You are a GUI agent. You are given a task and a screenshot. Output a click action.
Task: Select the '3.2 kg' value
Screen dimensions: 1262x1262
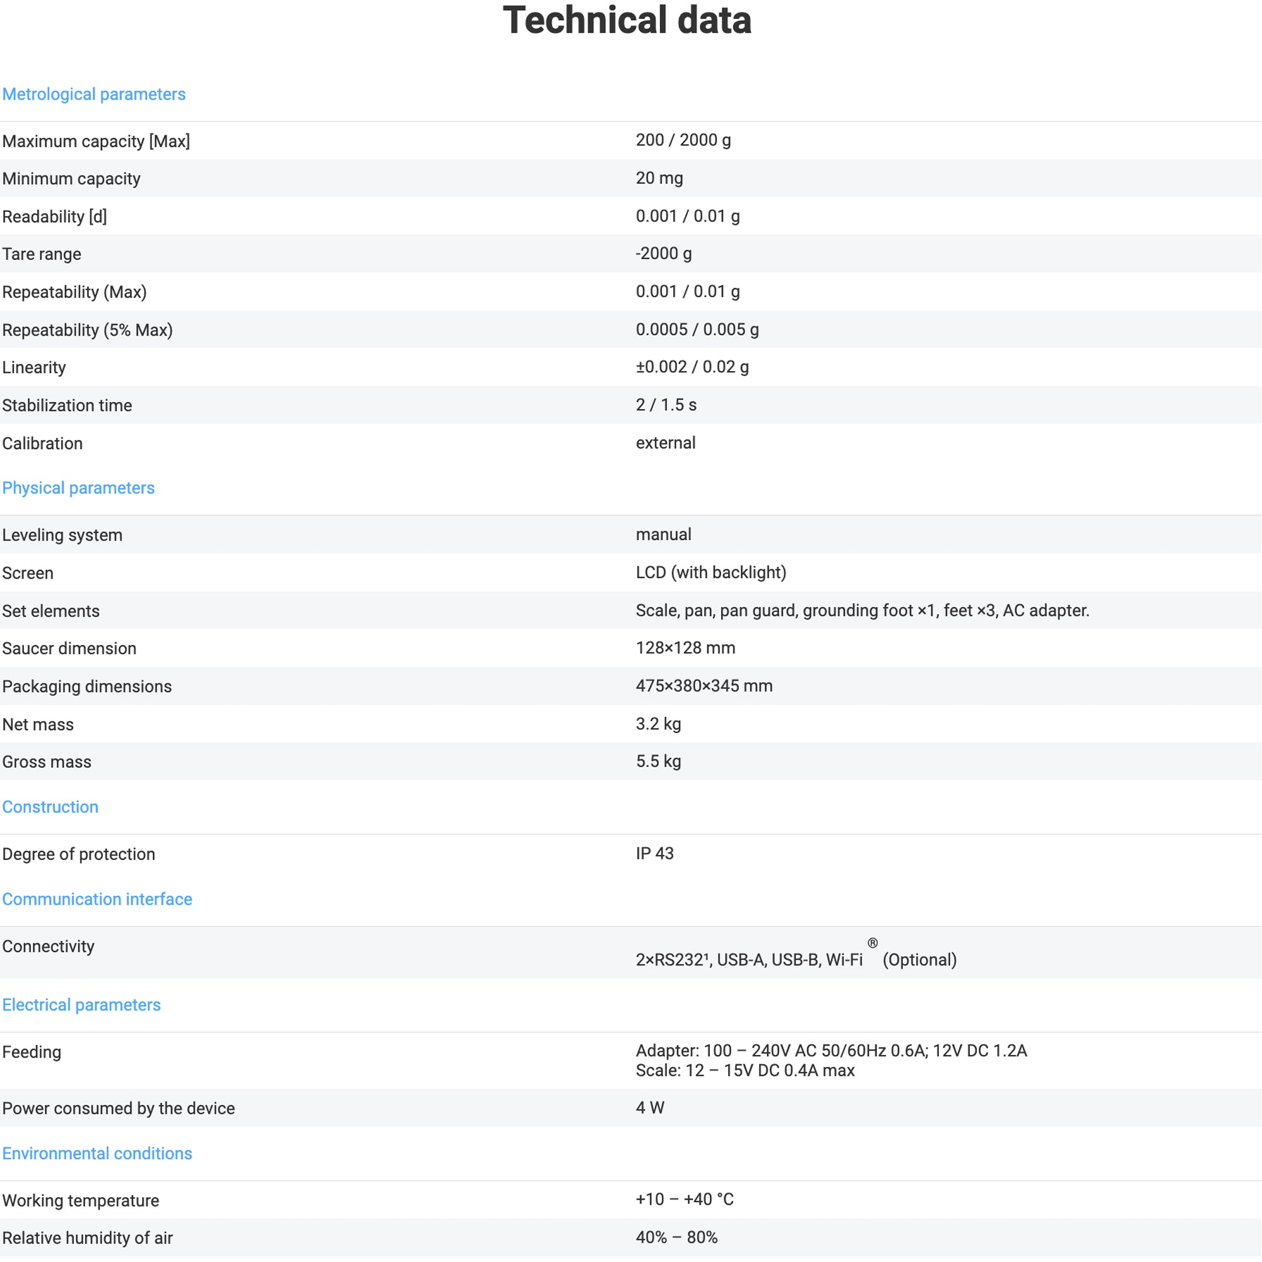pyautogui.click(x=658, y=724)
